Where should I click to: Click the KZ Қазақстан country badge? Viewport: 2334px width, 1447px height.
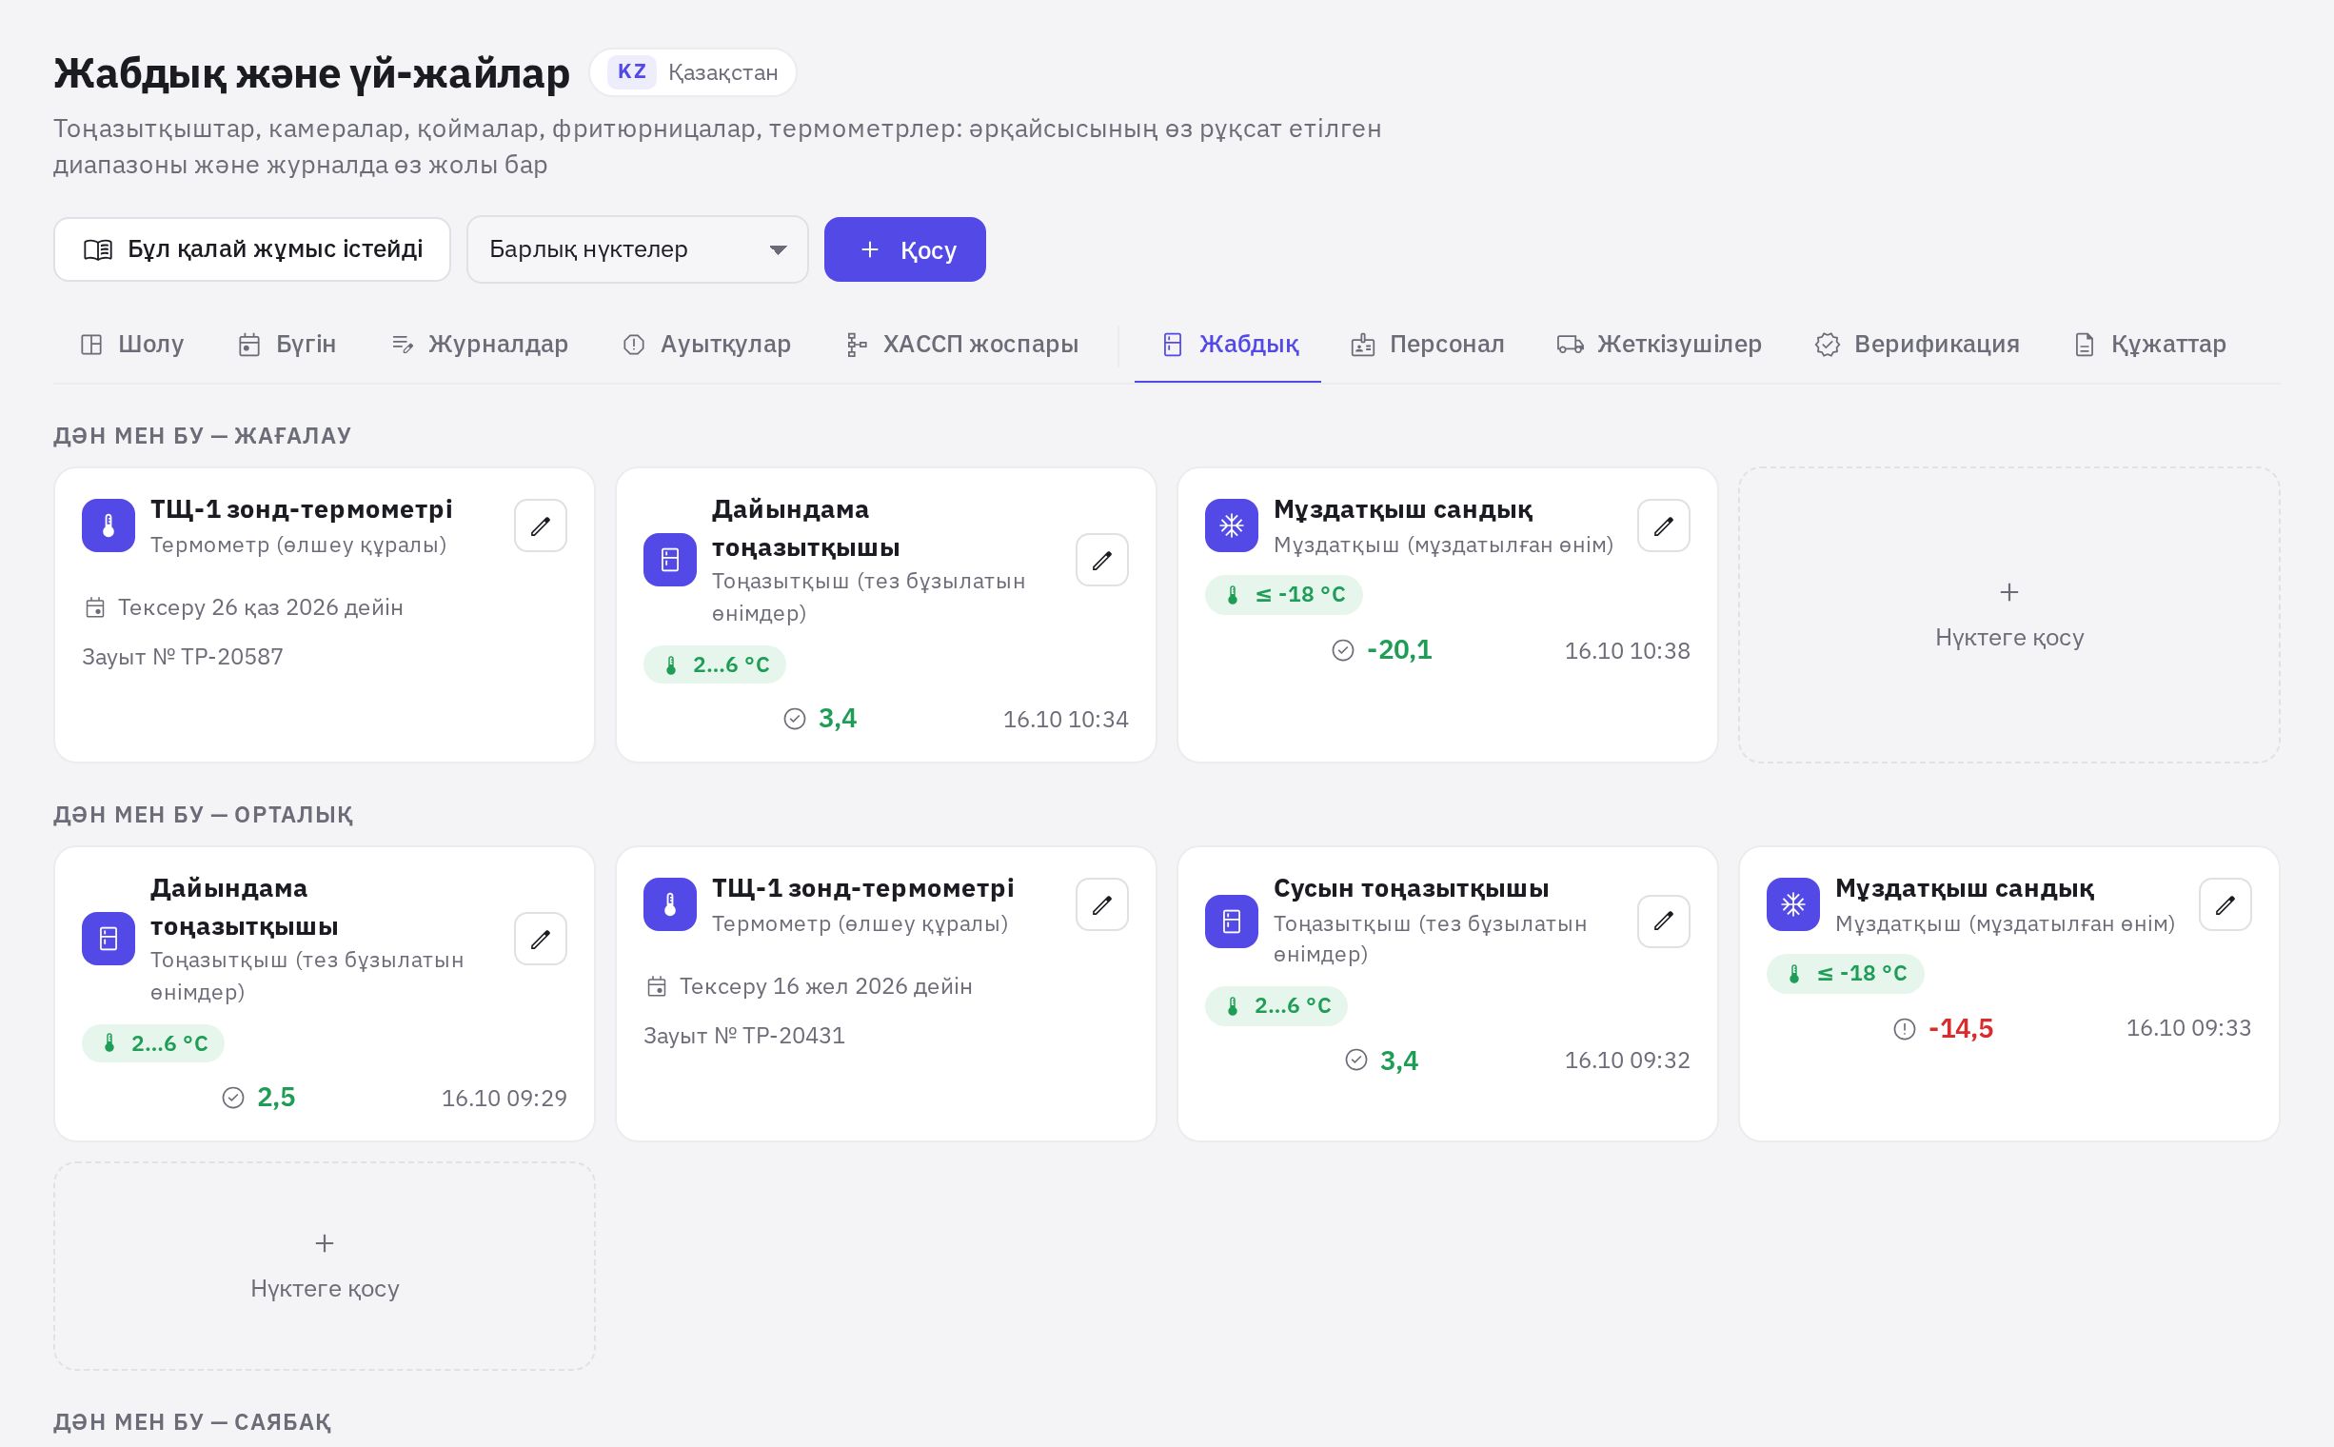coord(693,72)
